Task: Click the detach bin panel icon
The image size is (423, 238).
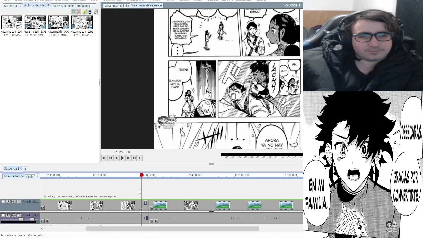Action: (x=96, y=12)
